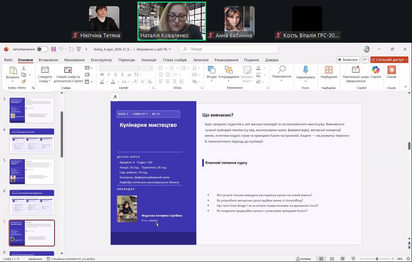
Task: Toggle normal view in status bar
Action: pyautogui.click(x=321, y=259)
